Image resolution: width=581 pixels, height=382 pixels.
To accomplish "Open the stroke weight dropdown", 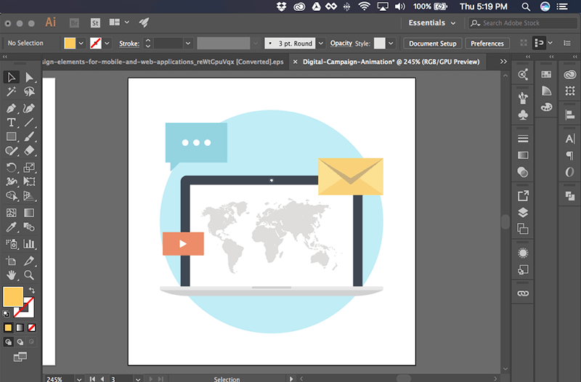I will [x=188, y=44].
